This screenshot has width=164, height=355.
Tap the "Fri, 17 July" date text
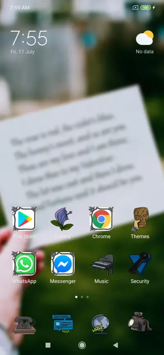coord(23,52)
